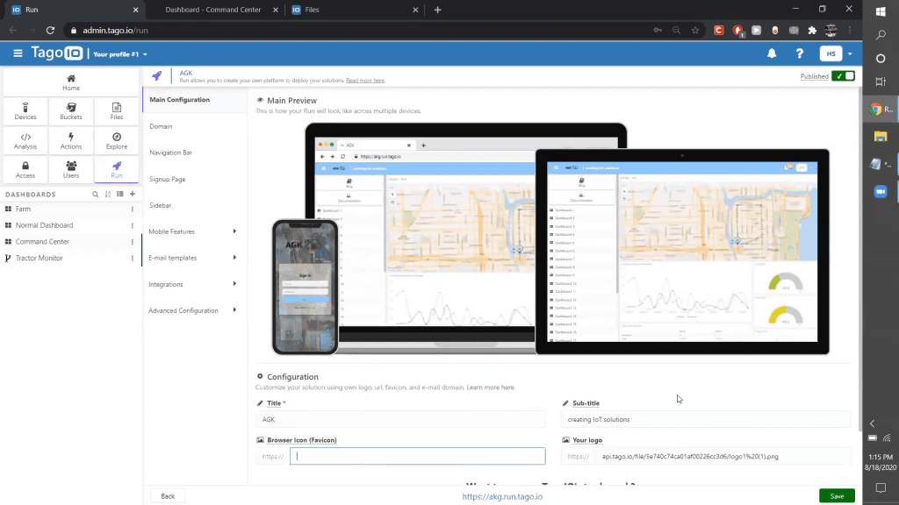Switch to Dashboard - Command Center tab
The image size is (899, 505).
pyautogui.click(x=215, y=10)
